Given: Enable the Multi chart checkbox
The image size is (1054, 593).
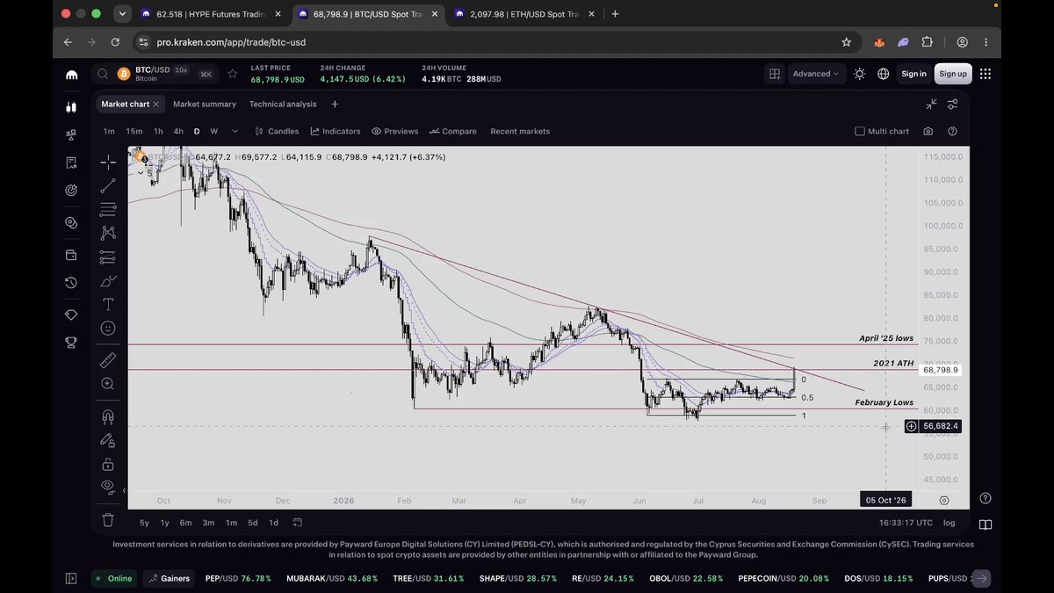Looking at the screenshot, I should pos(860,132).
